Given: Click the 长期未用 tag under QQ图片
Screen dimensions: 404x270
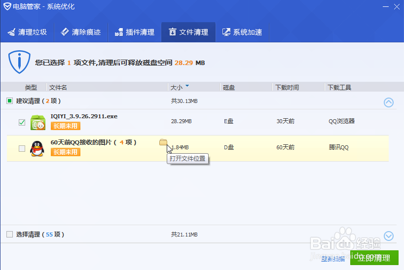Looking at the screenshot, I should point(66,152).
